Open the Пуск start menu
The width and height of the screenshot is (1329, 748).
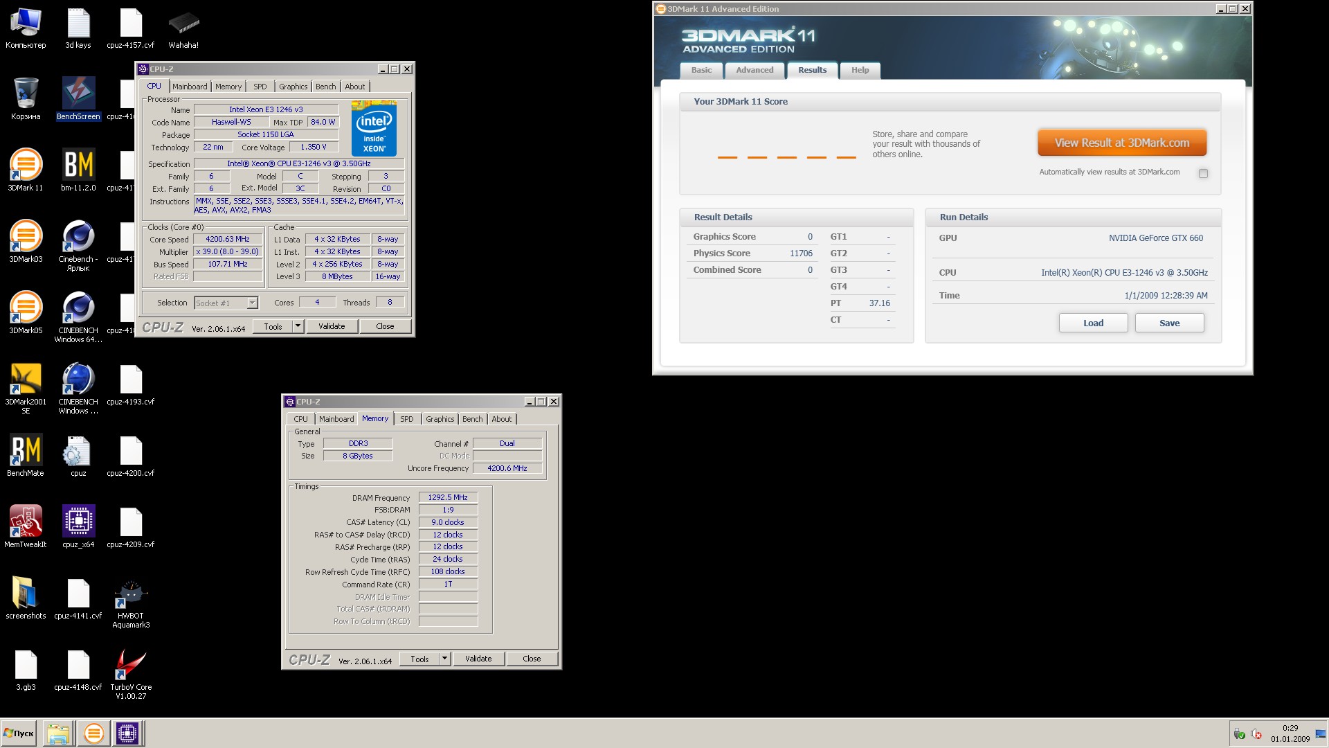(19, 733)
